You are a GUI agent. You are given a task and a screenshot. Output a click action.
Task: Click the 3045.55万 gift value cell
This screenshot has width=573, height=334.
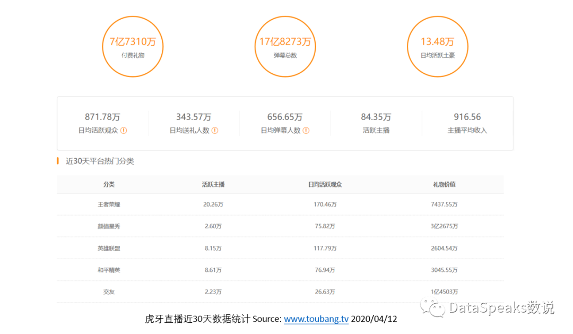click(x=444, y=270)
